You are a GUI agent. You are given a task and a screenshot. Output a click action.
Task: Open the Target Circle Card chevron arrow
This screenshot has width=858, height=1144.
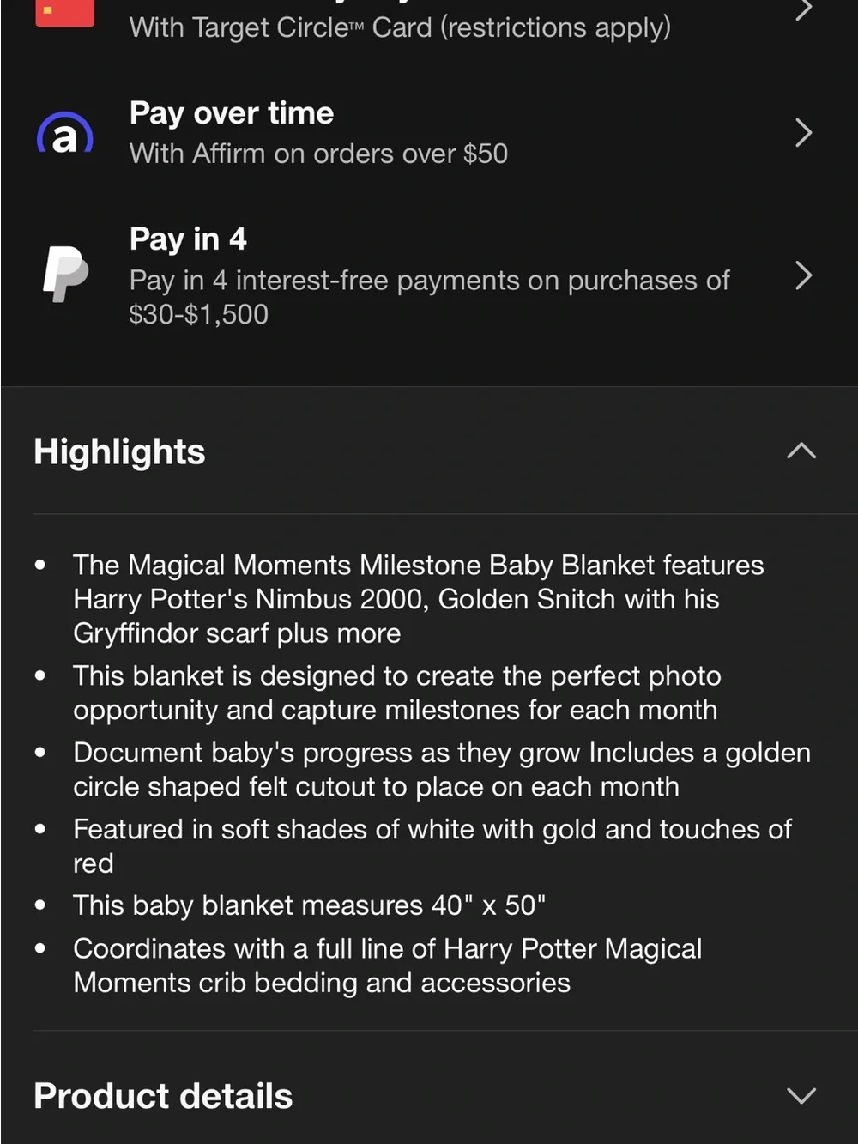(x=803, y=10)
